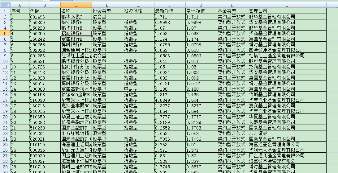Select column F header

[170, 5]
